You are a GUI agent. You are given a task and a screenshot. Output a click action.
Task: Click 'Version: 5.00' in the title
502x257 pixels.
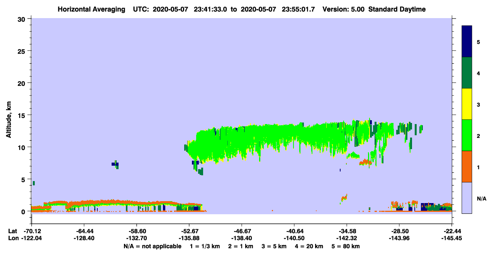pos(343,9)
